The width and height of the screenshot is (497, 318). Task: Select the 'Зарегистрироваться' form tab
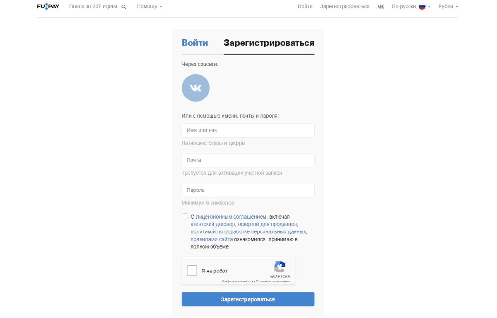[x=269, y=43]
